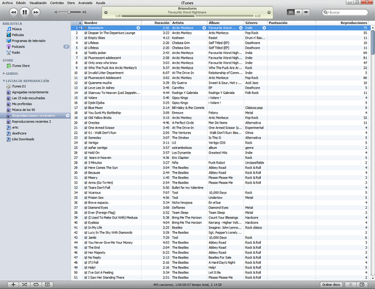The width and height of the screenshot is (375, 289).
Task: Click arrow next to Favourite Worst album in selected row
Action: point(241,28)
